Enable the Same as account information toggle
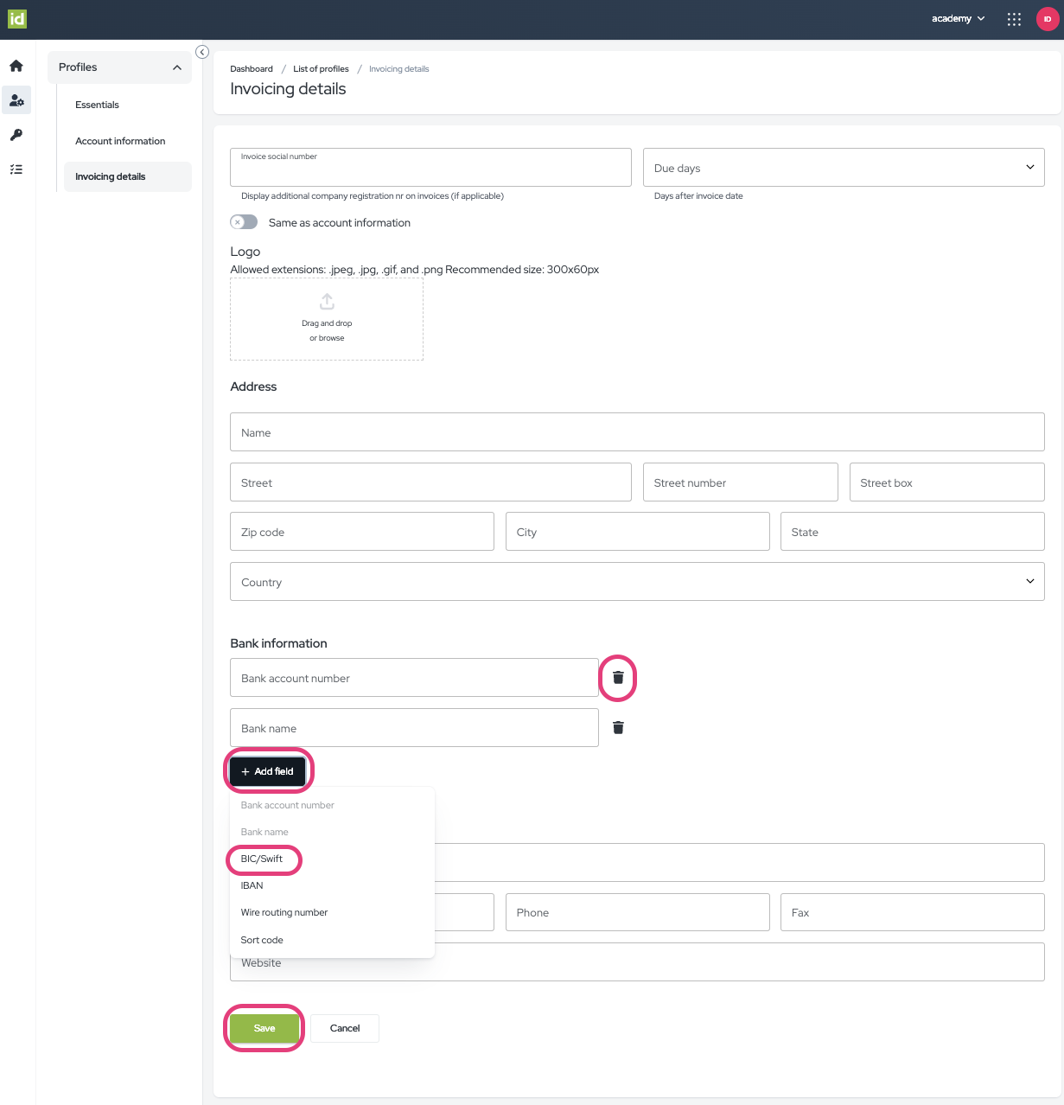The height and width of the screenshot is (1105, 1064). (243, 221)
